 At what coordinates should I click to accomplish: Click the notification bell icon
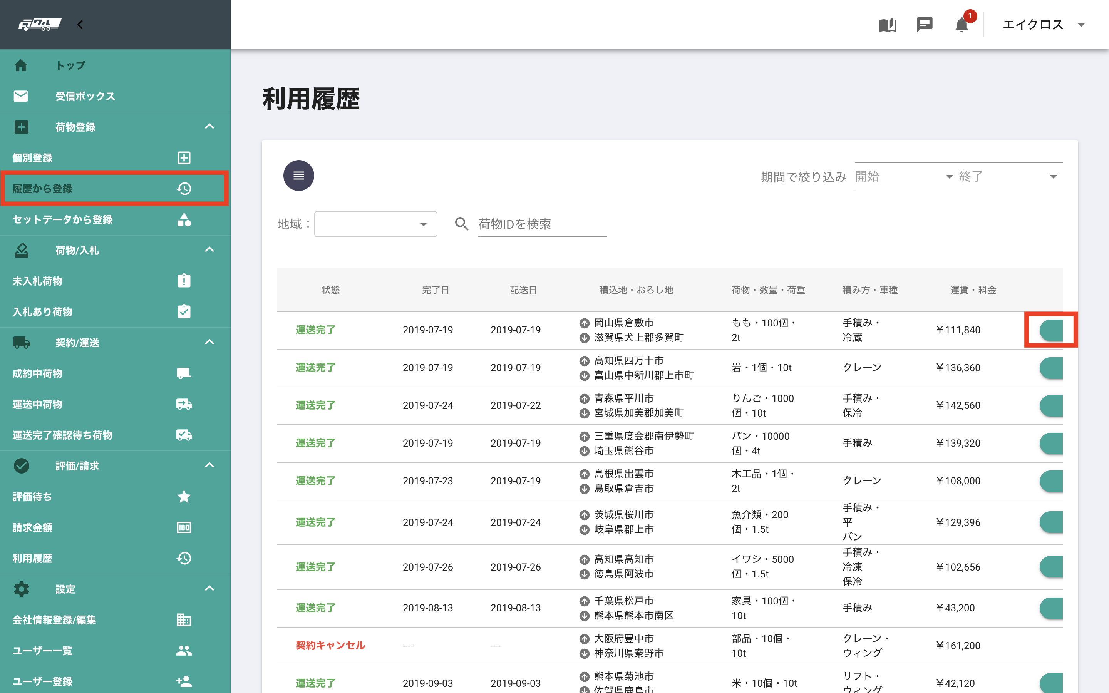[x=962, y=25]
